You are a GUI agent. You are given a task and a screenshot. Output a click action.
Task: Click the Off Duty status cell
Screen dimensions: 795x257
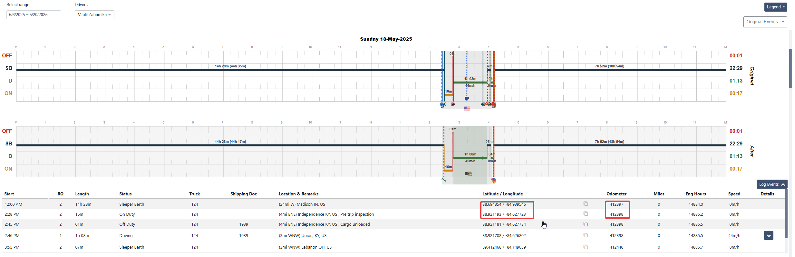127,224
